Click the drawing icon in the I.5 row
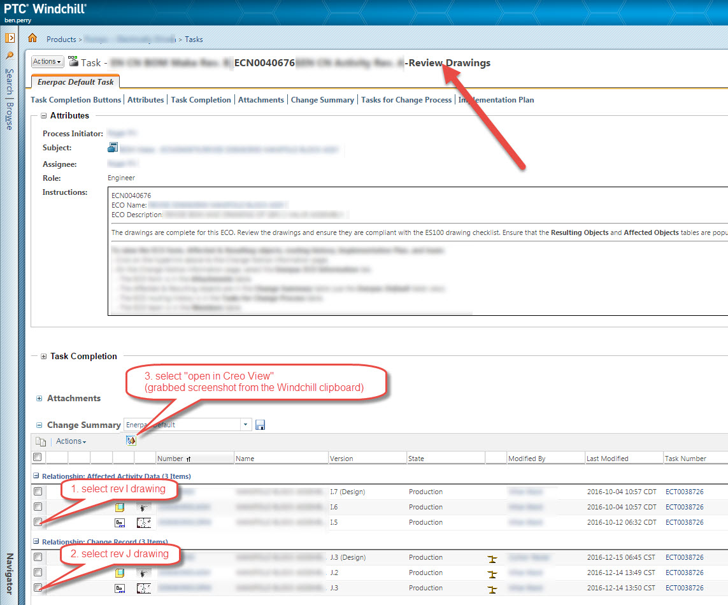 120,523
